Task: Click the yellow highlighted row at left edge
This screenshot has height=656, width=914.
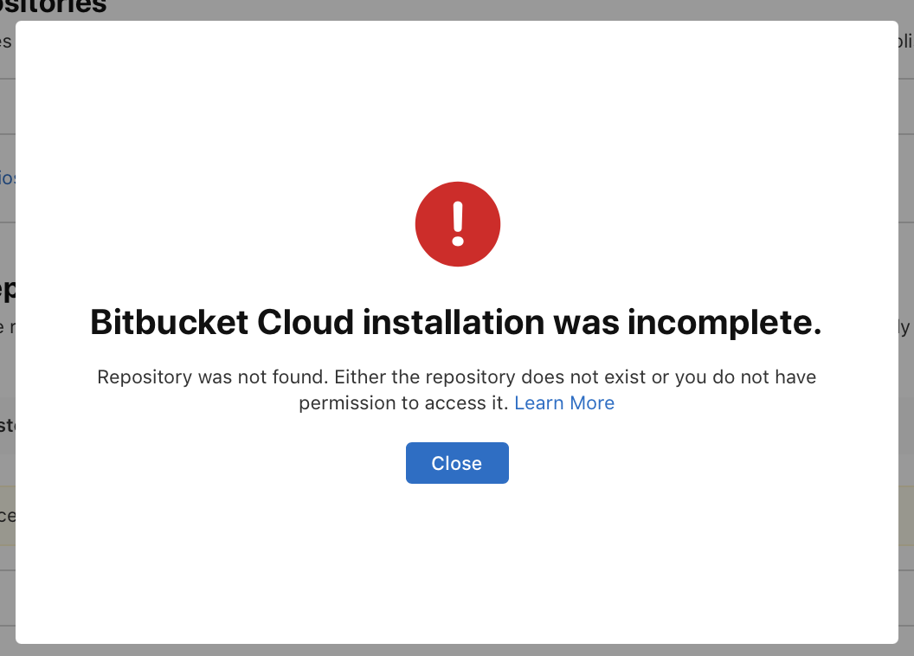Action: (x=7, y=516)
